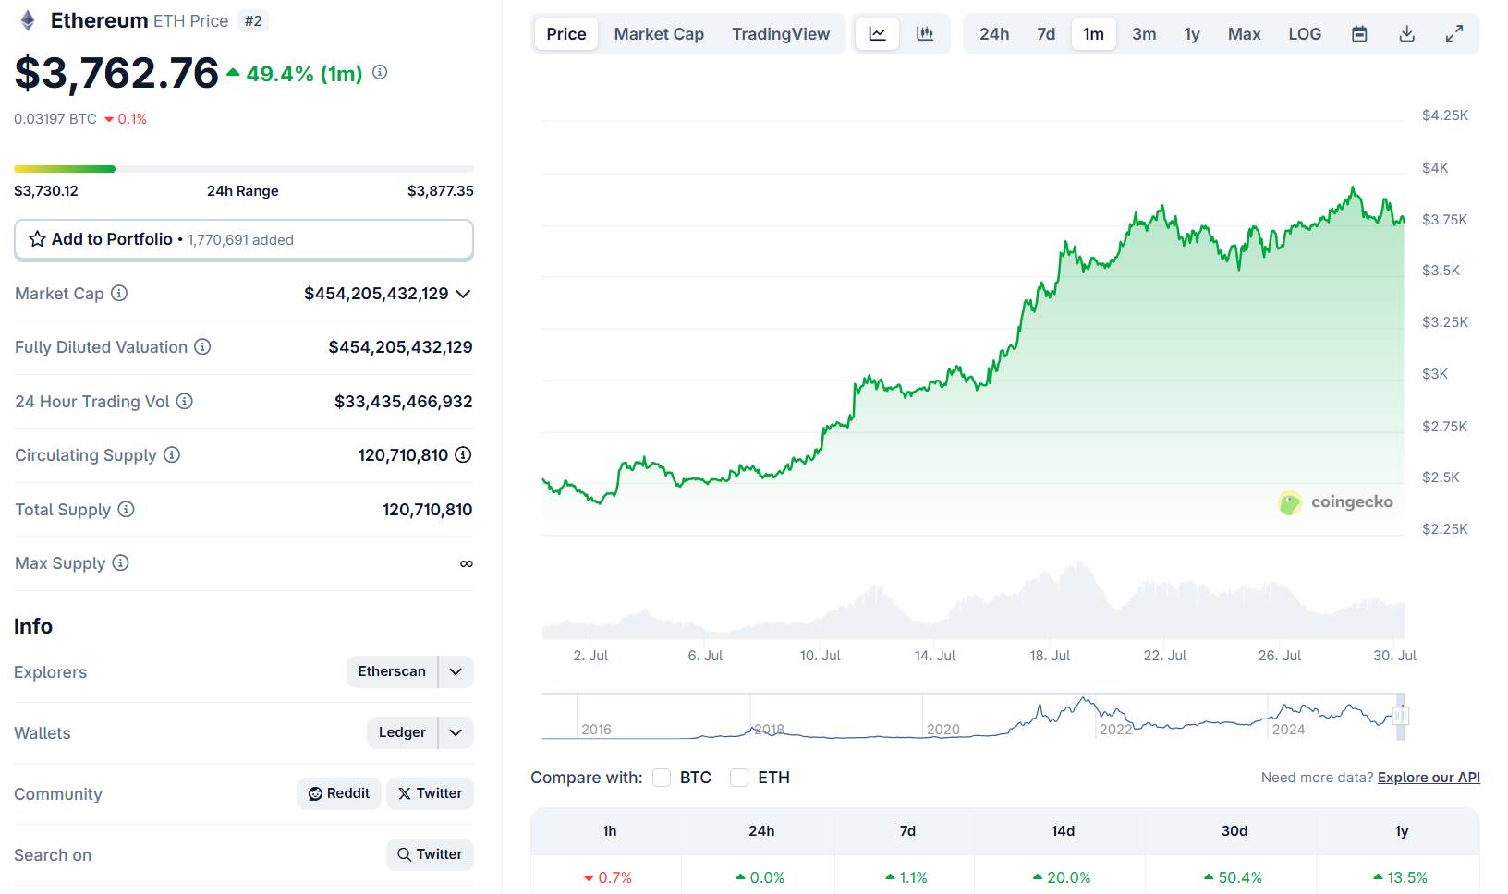Click the $3,762.76 price text
This screenshot has width=1508, height=894.
[116, 73]
